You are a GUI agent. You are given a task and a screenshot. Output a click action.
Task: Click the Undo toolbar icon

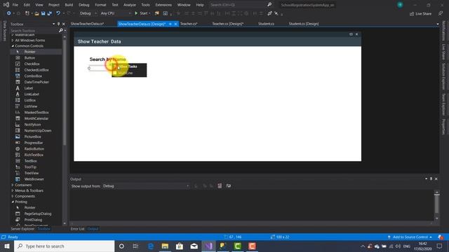tap(58, 13)
